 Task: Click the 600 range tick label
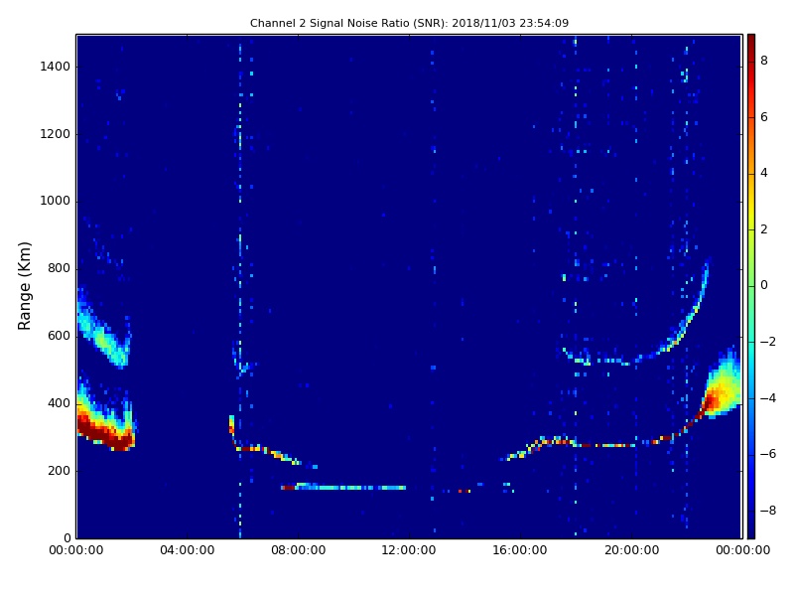59,336
